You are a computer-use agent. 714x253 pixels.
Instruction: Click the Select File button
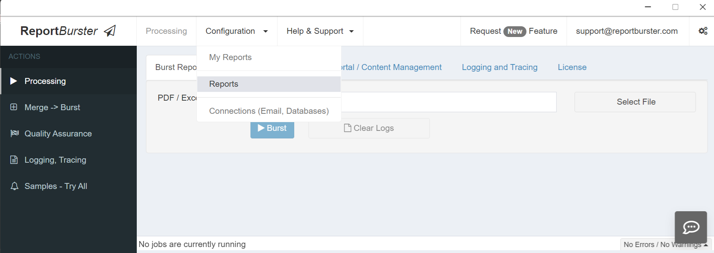coord(635,102)
